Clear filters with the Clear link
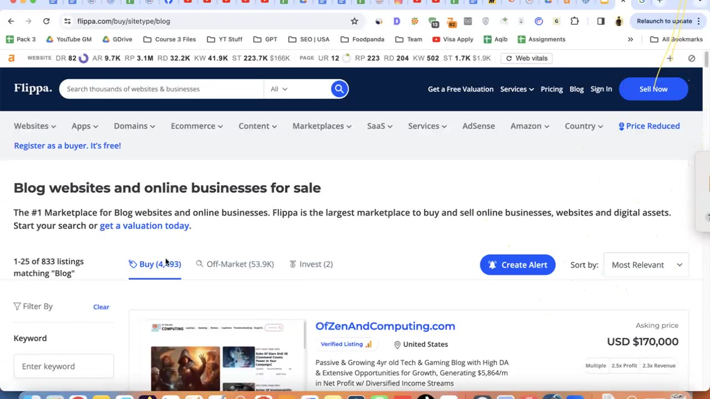Screen dimensions: 710x399 tap(101, 307)
